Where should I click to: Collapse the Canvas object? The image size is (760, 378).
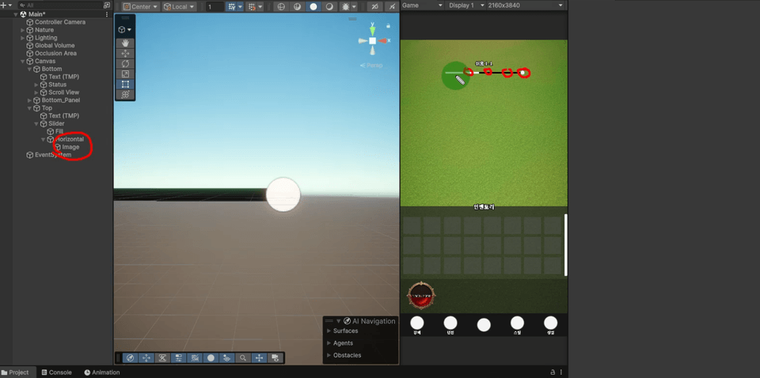(x=22, y=62)
